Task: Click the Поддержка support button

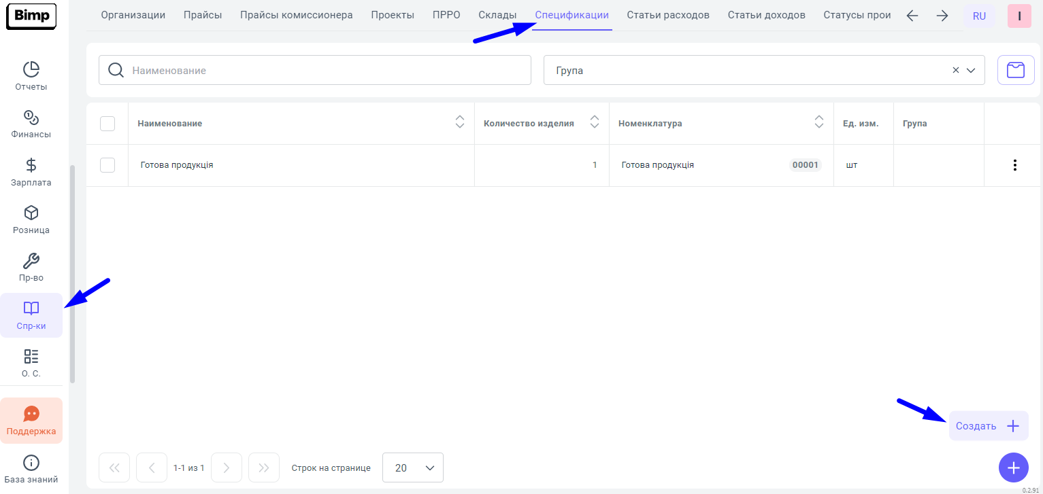Action: click(31, 421)
